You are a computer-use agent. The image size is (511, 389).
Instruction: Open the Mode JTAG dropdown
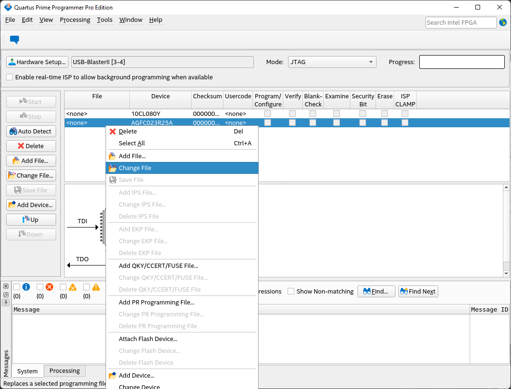(x=332, y=62)
